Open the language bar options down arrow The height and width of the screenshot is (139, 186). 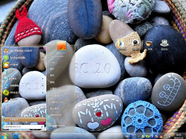point(135,137)
